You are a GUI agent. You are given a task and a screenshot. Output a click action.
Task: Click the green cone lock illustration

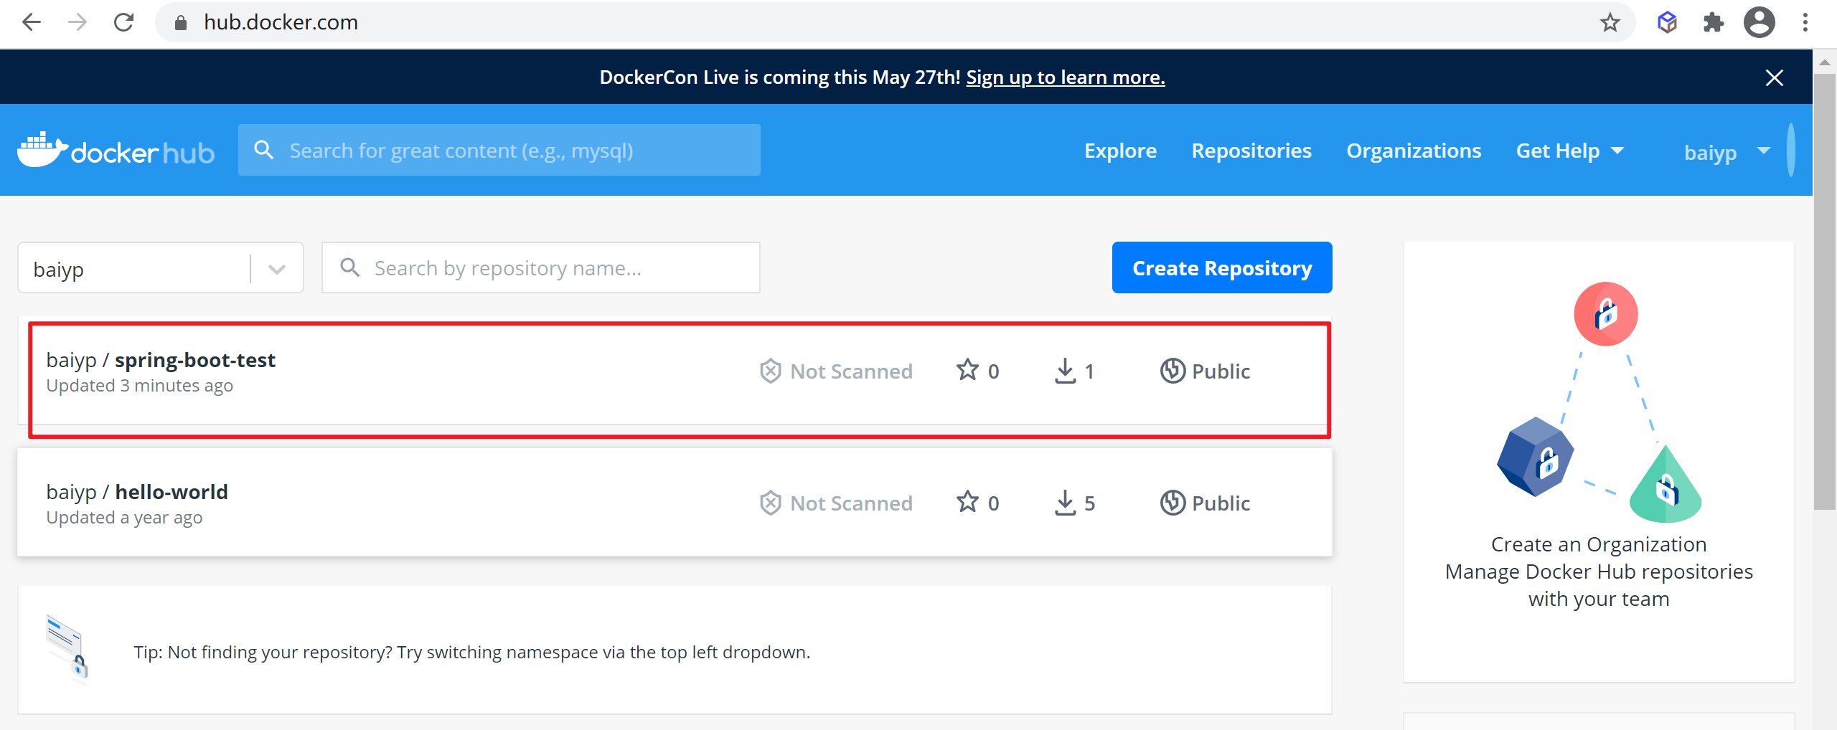[x=1665, y=485]
